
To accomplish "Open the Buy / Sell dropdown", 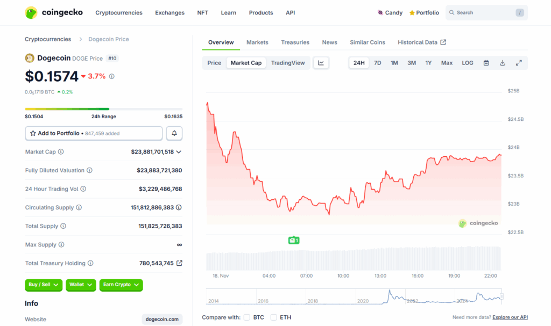I will [44, 285].
